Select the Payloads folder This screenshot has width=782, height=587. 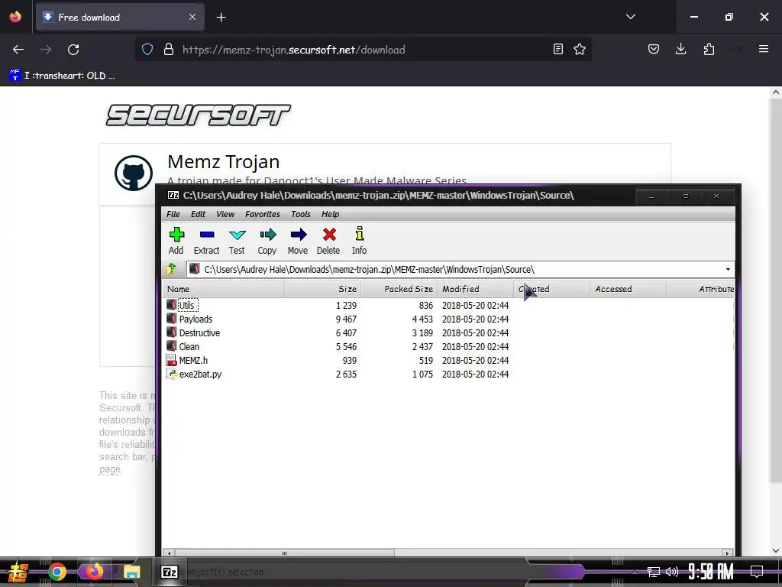[x=195, y=319]
